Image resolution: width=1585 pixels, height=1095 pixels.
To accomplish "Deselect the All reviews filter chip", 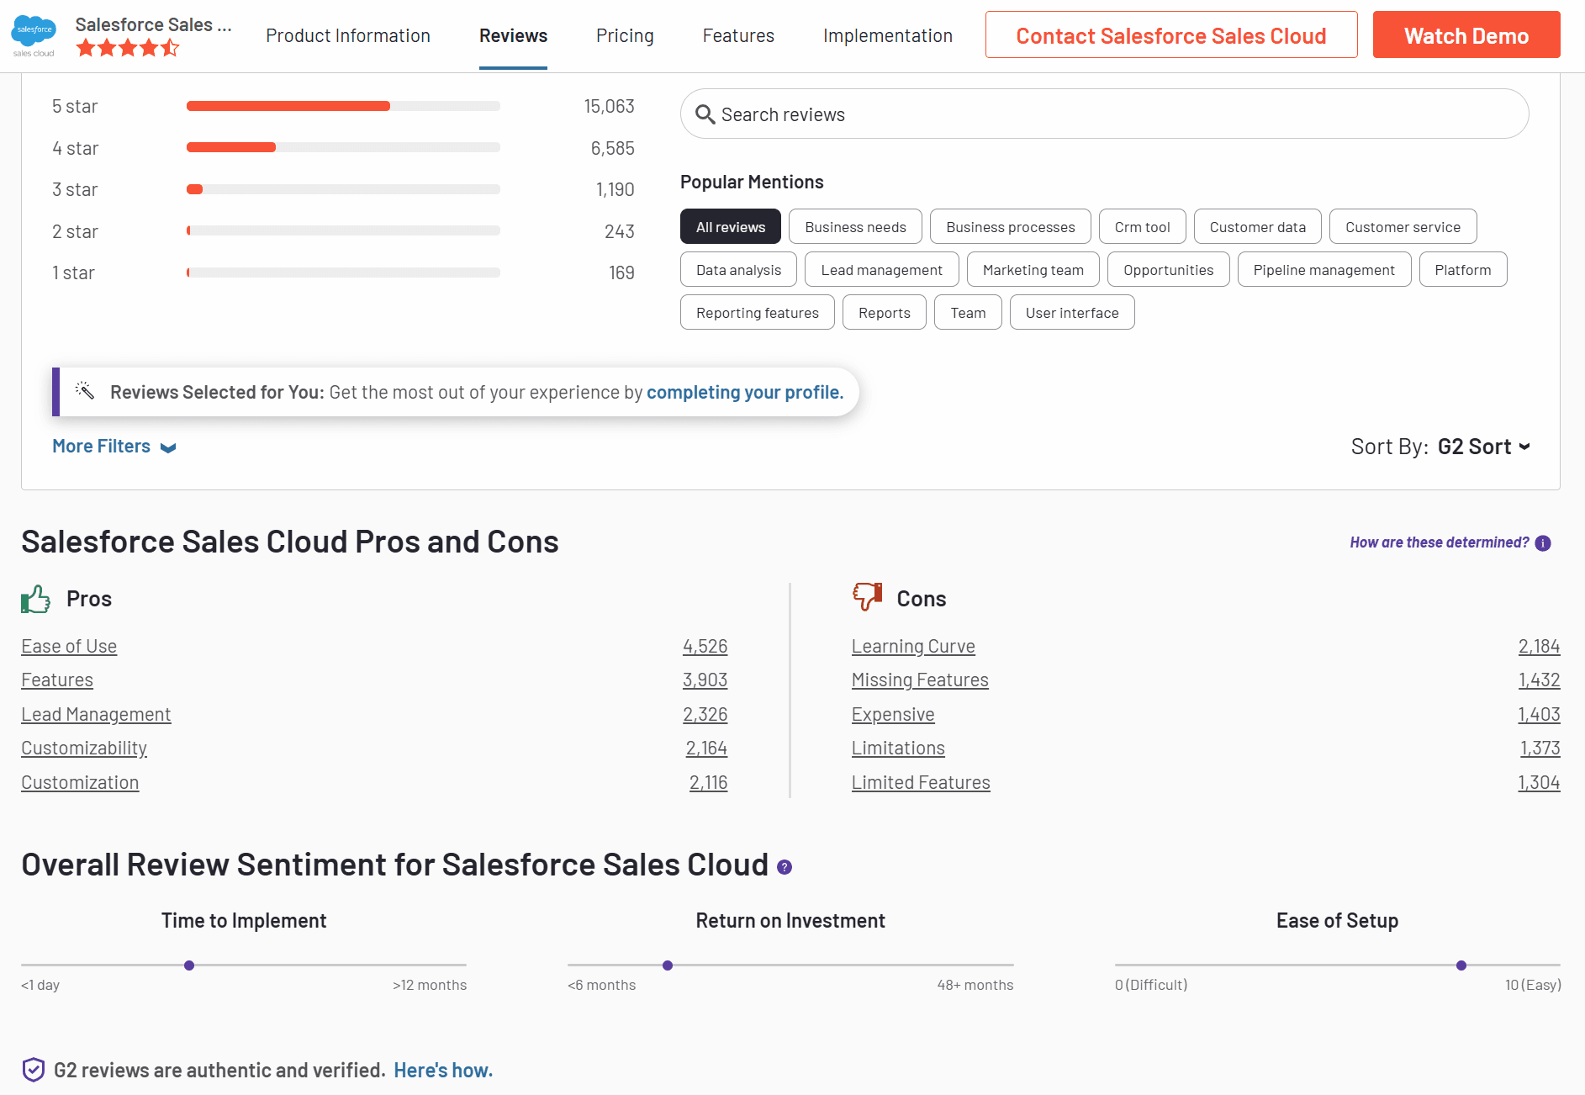I will point(730,226).
